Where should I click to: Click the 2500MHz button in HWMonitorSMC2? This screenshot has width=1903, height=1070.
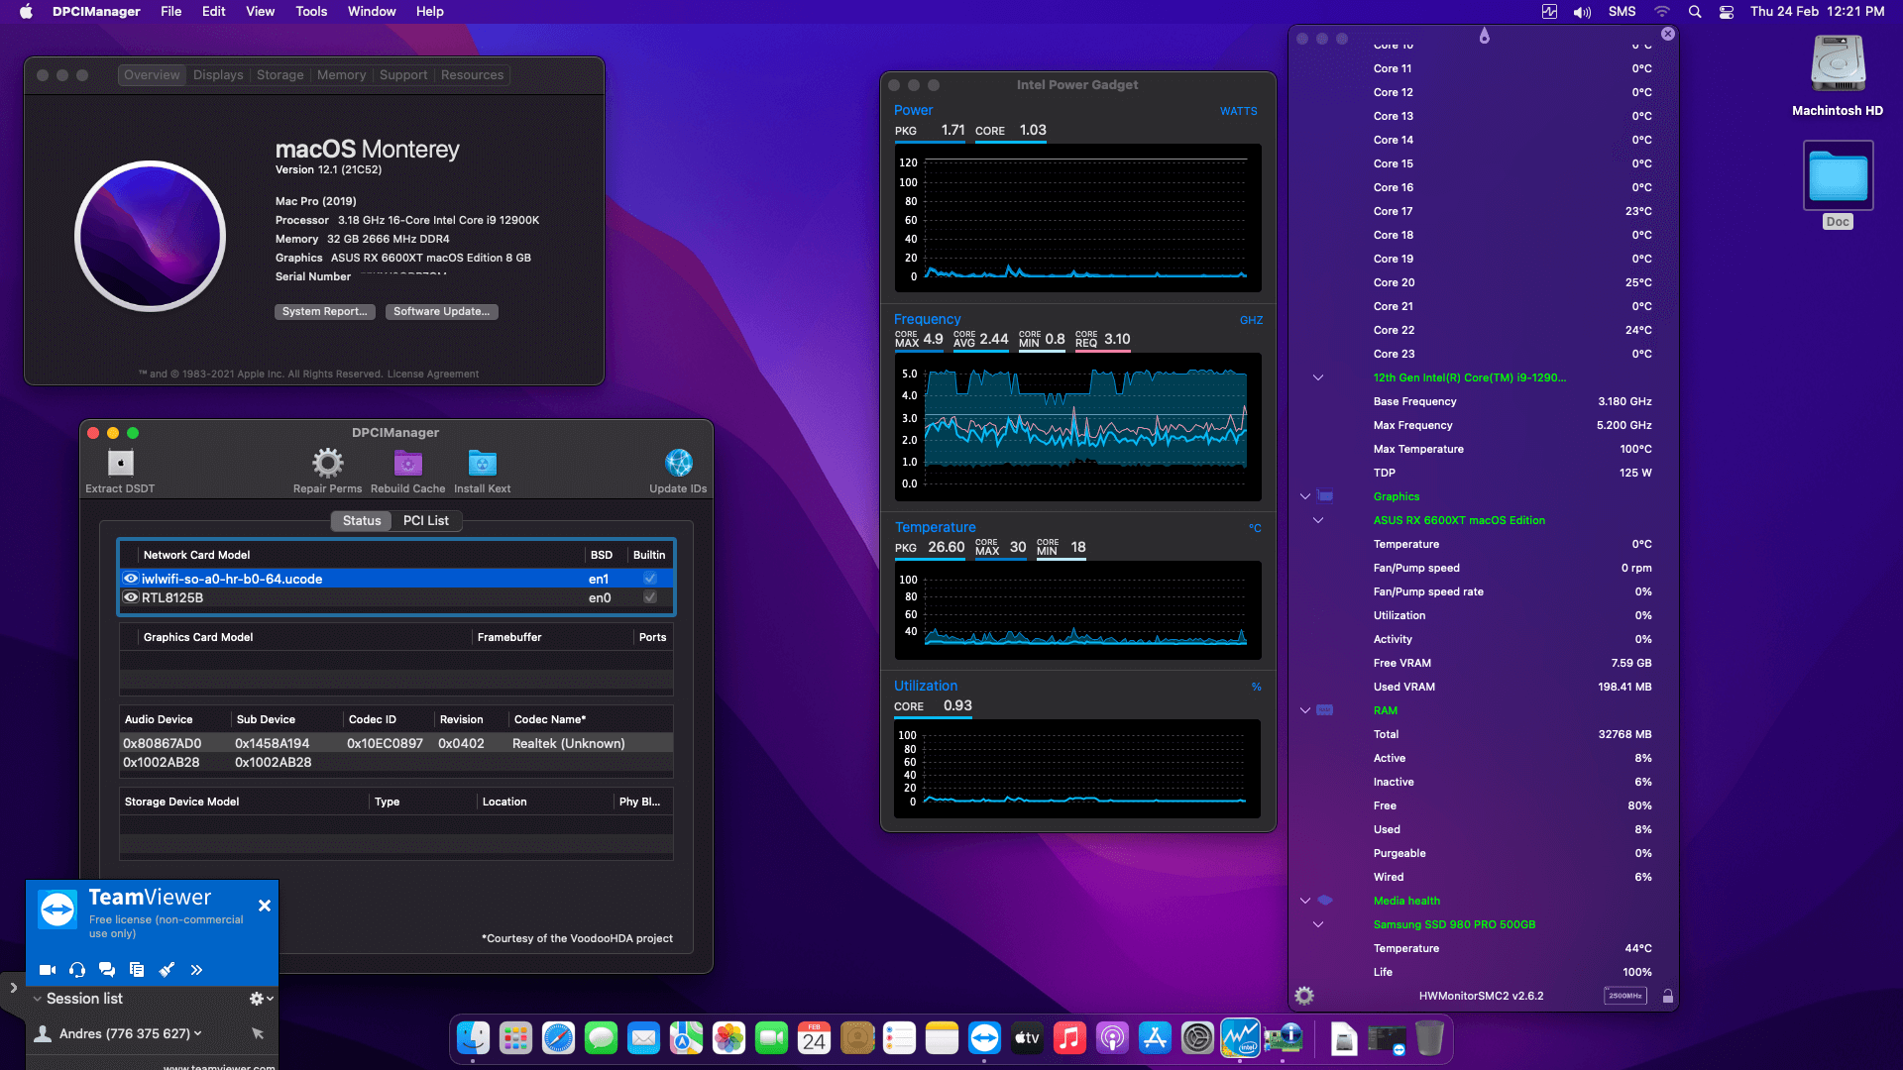tap(1624, 996)
